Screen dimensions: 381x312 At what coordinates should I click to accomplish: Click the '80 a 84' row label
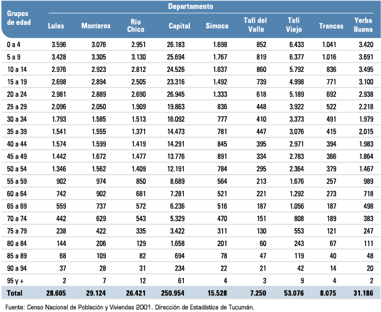(x=17, y=243)
